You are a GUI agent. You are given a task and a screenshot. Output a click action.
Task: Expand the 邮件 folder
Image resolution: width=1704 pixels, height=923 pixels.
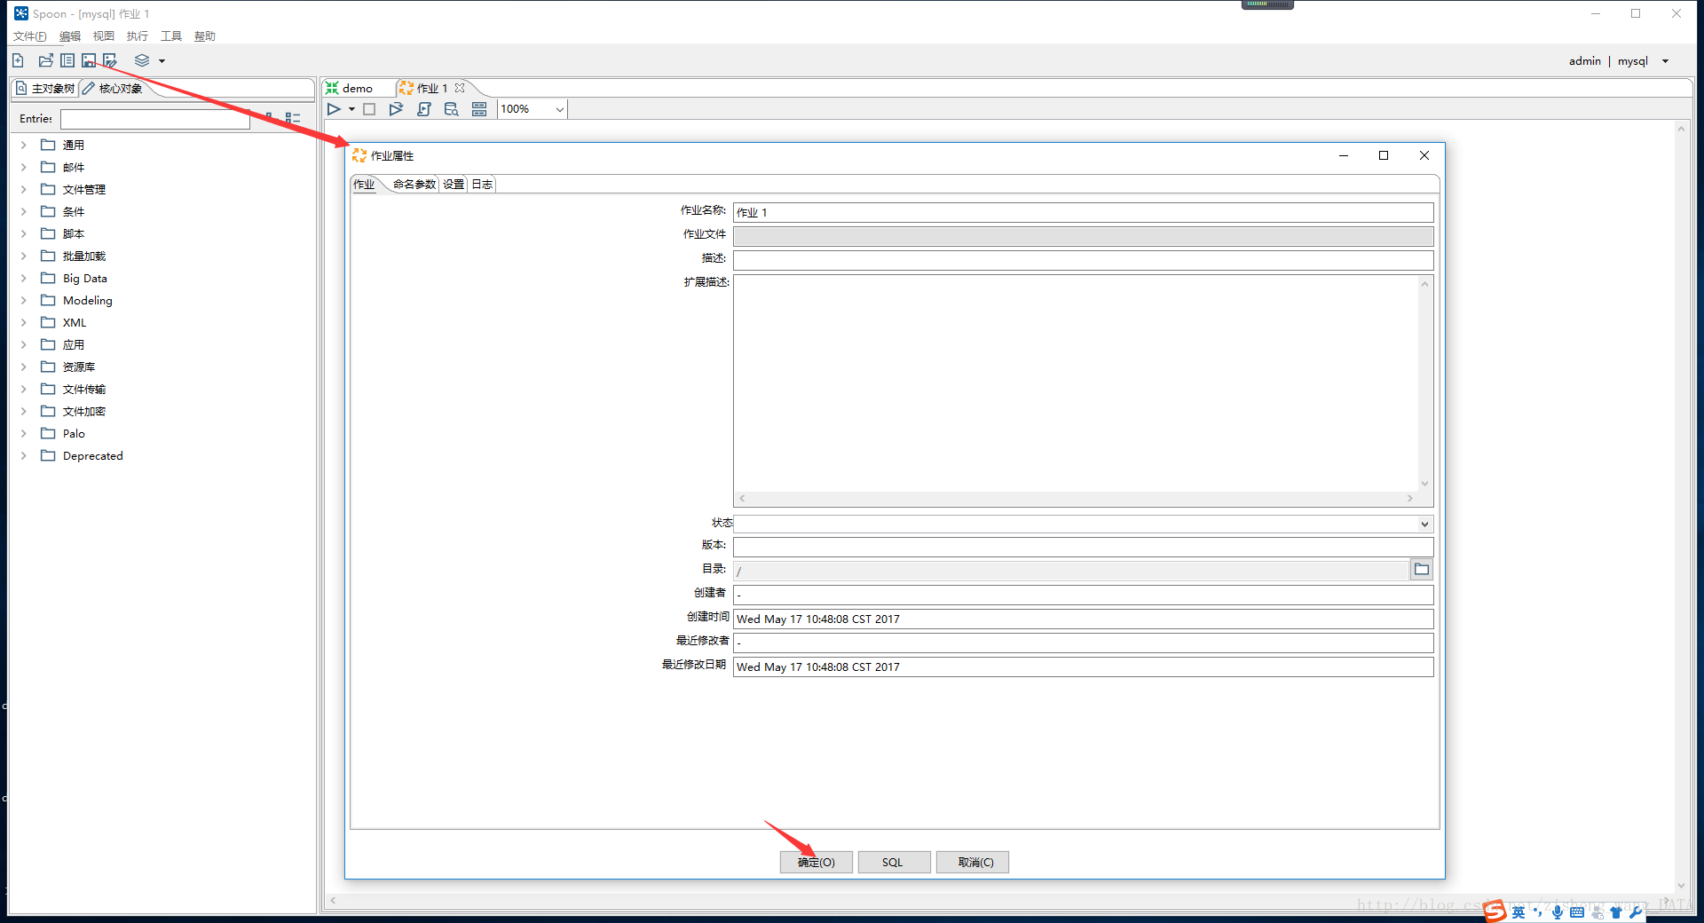[24, 167]
